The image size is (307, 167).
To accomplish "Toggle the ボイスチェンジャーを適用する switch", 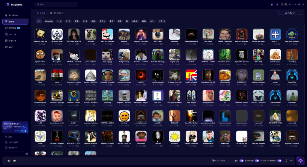I will point(279,161).
